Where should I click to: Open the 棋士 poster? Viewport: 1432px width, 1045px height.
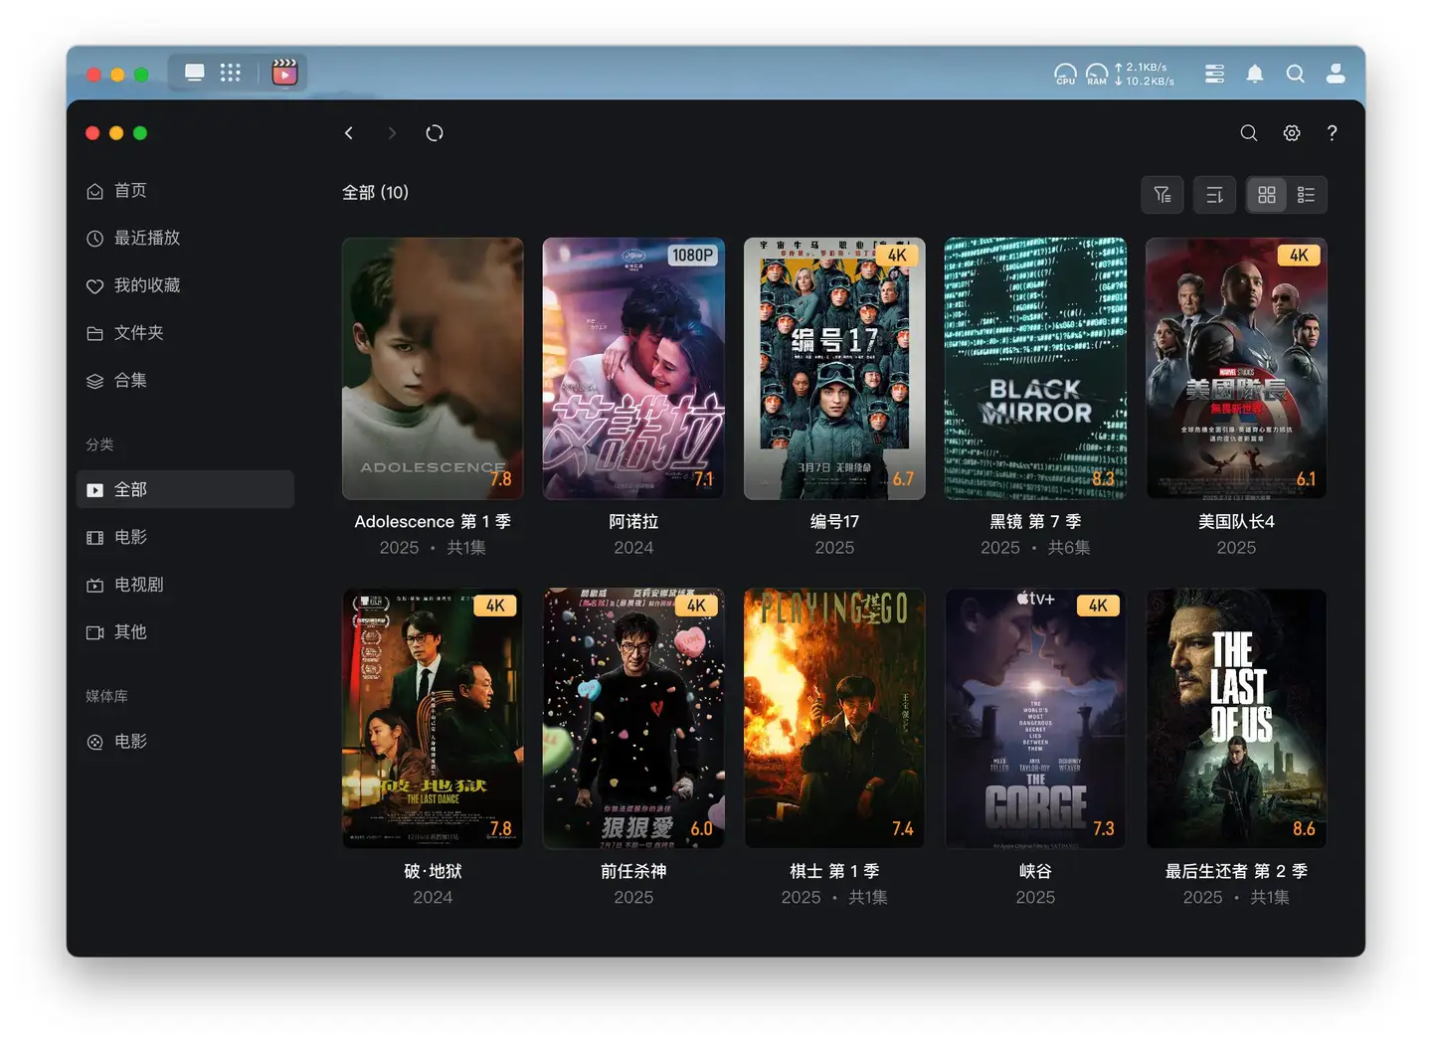coord(834,718)
